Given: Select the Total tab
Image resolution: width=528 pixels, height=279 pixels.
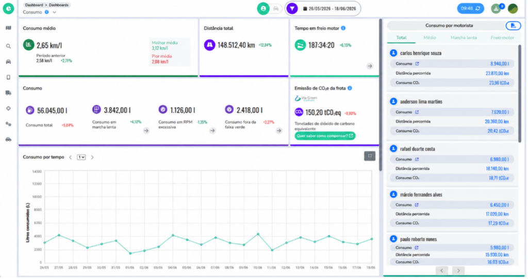Looking at the screenshot, I should tap(401, 38).
